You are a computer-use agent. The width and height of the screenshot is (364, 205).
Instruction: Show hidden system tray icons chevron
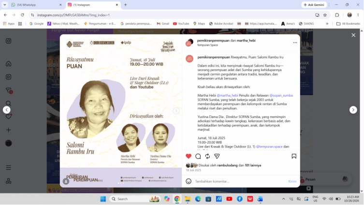coord(283,199)
